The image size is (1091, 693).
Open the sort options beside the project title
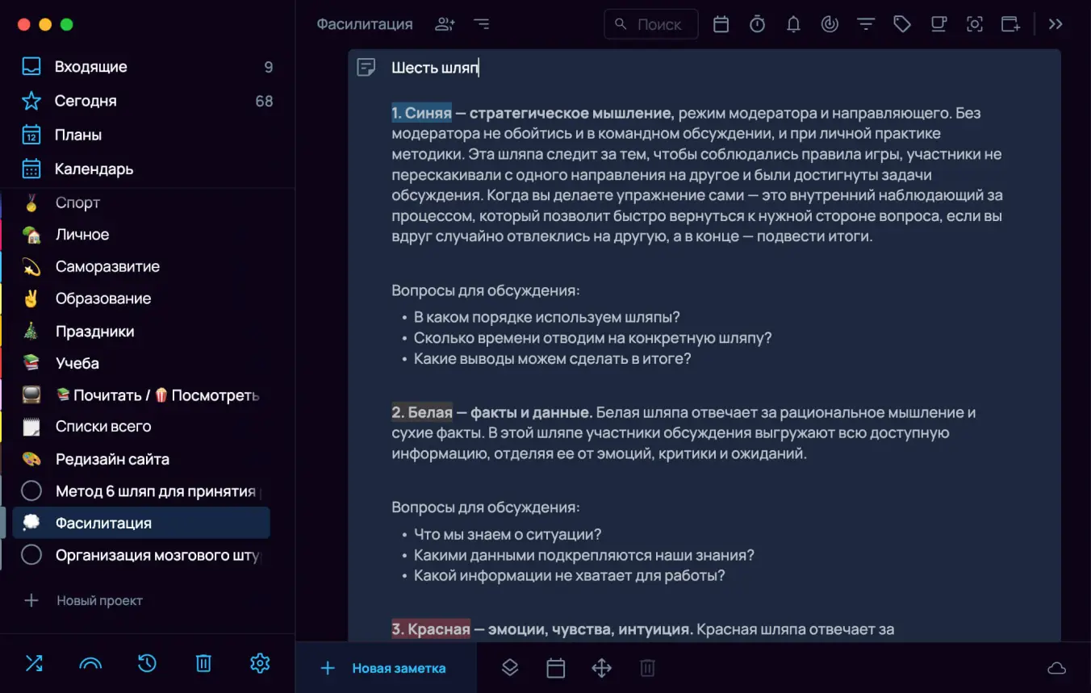(x=482, y=24)
